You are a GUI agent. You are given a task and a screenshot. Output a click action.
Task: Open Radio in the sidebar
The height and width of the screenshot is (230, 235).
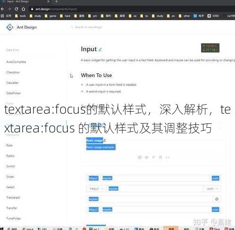point(10,156)
